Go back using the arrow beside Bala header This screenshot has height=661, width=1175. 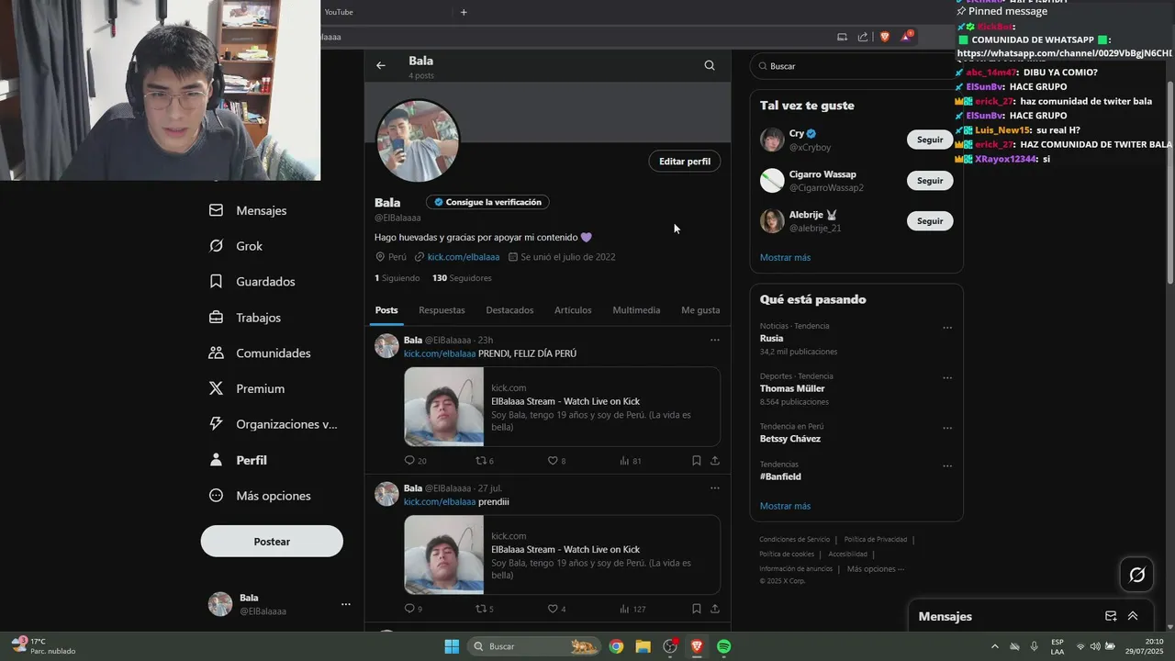(x=381, y=65)
